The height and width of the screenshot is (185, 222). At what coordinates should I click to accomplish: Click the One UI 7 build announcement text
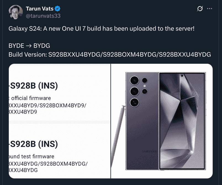pos(101,28)
